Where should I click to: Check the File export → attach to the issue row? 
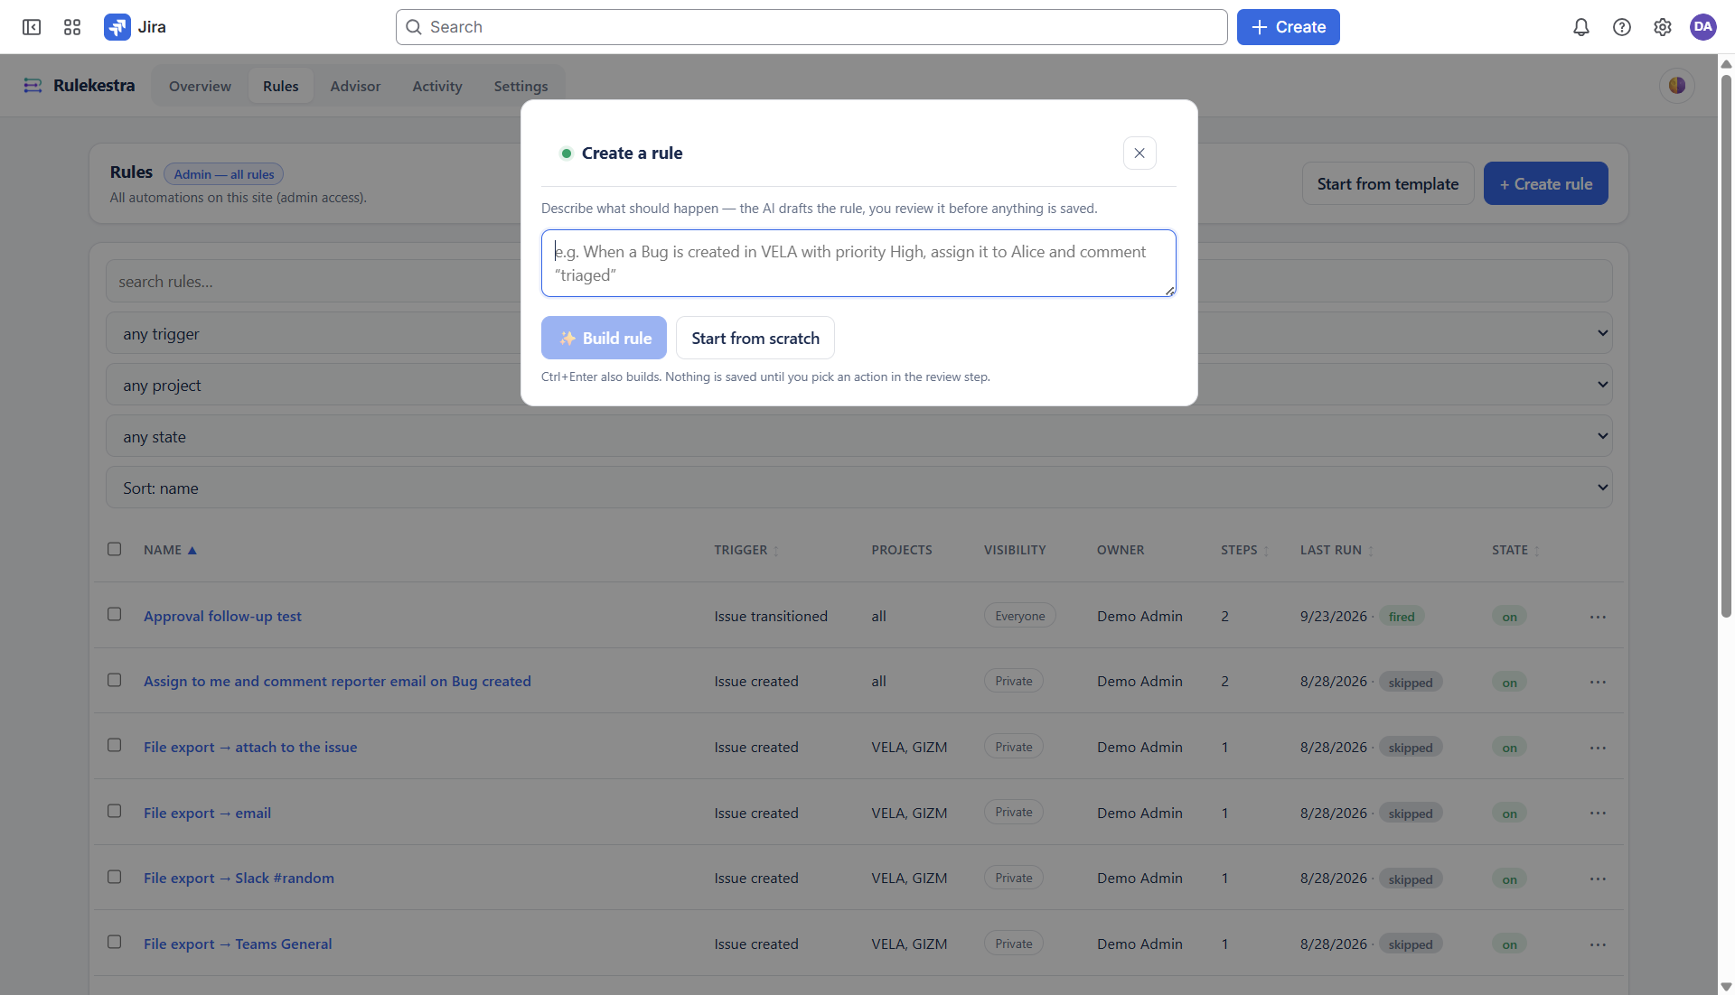click(114, 745)
